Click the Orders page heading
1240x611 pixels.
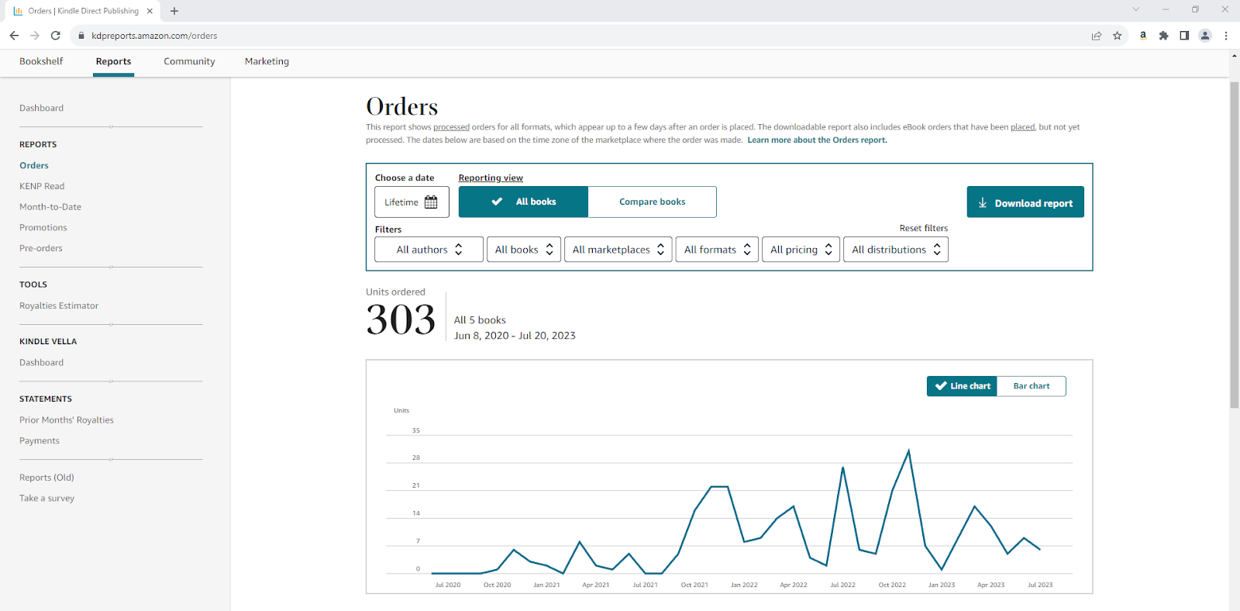401,106
